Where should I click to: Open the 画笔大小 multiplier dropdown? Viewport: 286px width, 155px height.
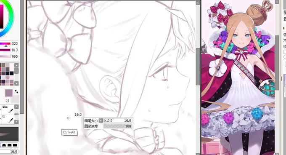pyautogui.click(x=101, y=120)
